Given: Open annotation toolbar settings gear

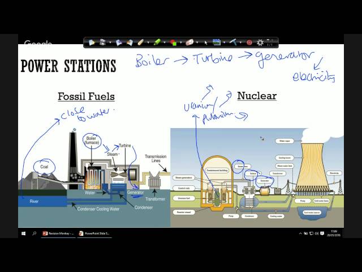Looking at the screenshot, I should coord(260,42).
